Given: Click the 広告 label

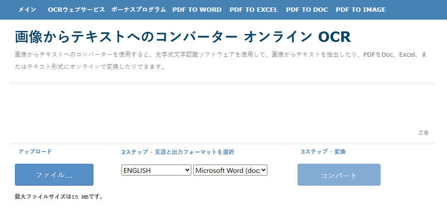Looking at the screenshot, I should tap(424, 133).
